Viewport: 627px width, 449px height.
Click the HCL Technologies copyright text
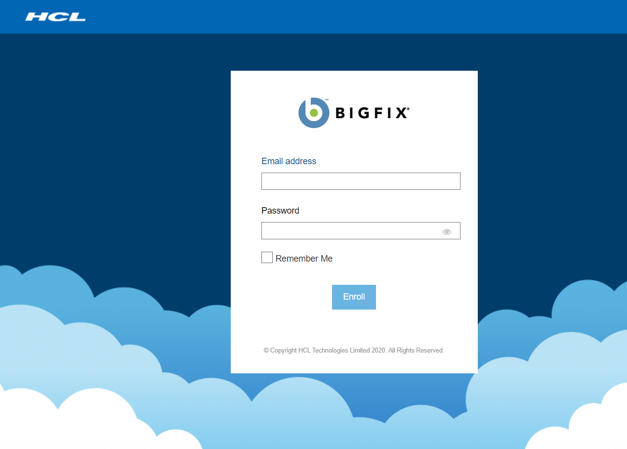point(354,350)
